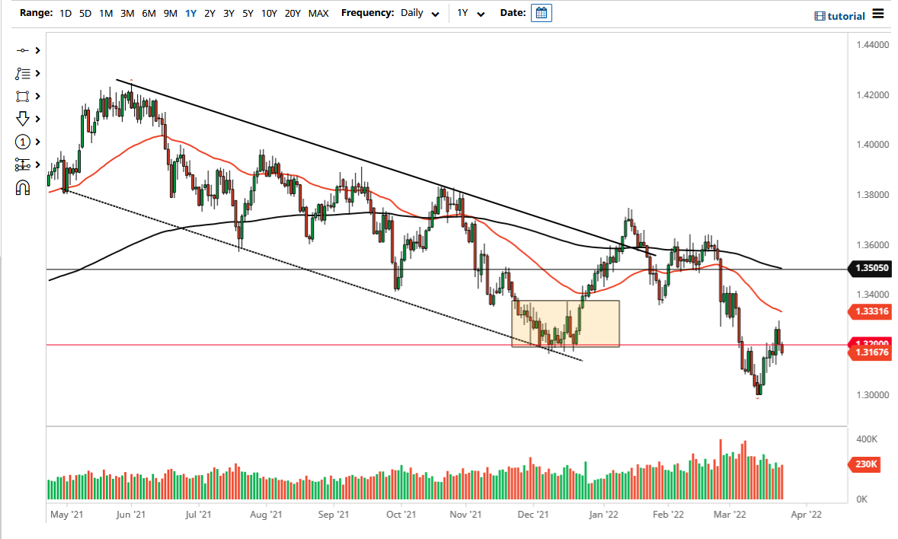Open the 1Y interval dropdown

click(x=471, y=13)
